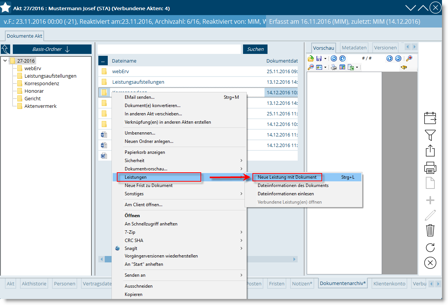Click the save diskette icon in preview toolbar
448x305 pixels.
pyautogui.click(x=319, y=58)
